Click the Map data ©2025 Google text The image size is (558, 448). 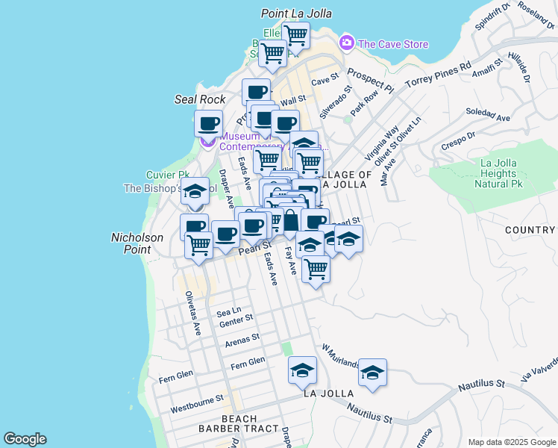point(512,442)
